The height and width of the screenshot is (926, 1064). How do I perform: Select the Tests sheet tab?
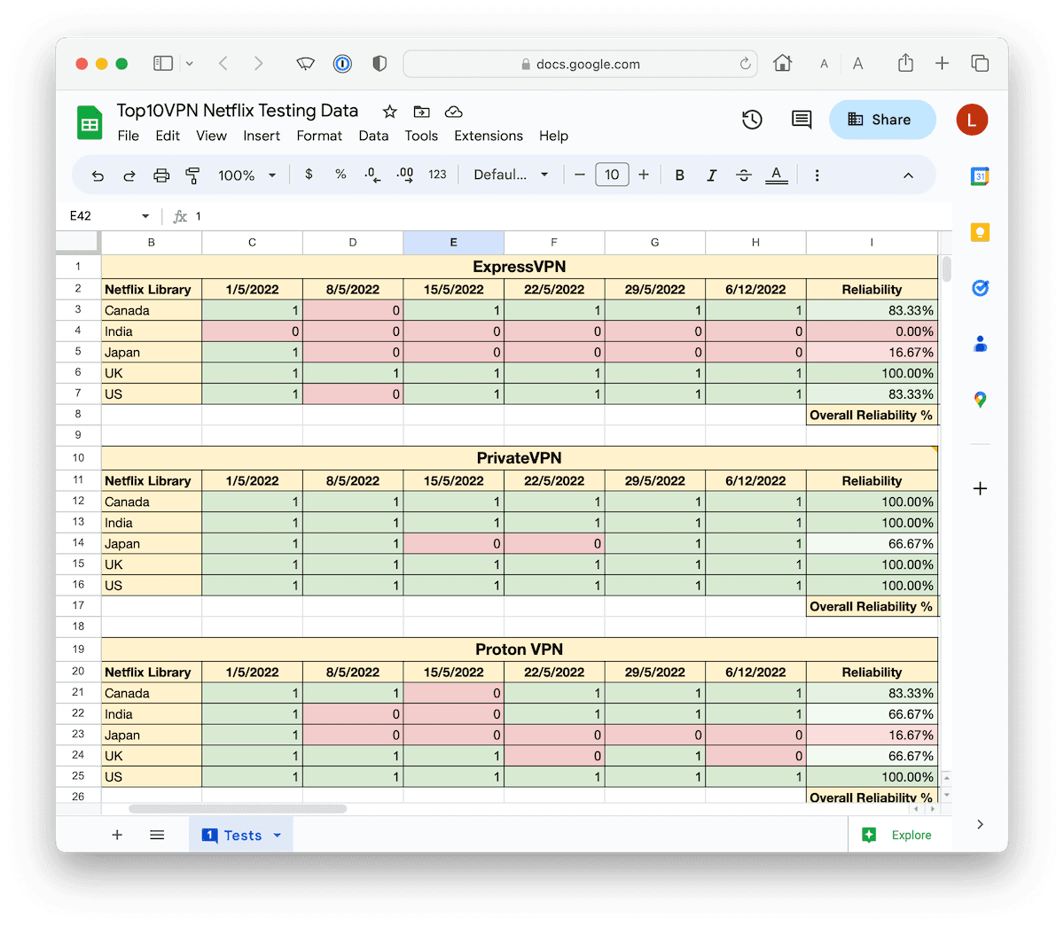point(241,835)
